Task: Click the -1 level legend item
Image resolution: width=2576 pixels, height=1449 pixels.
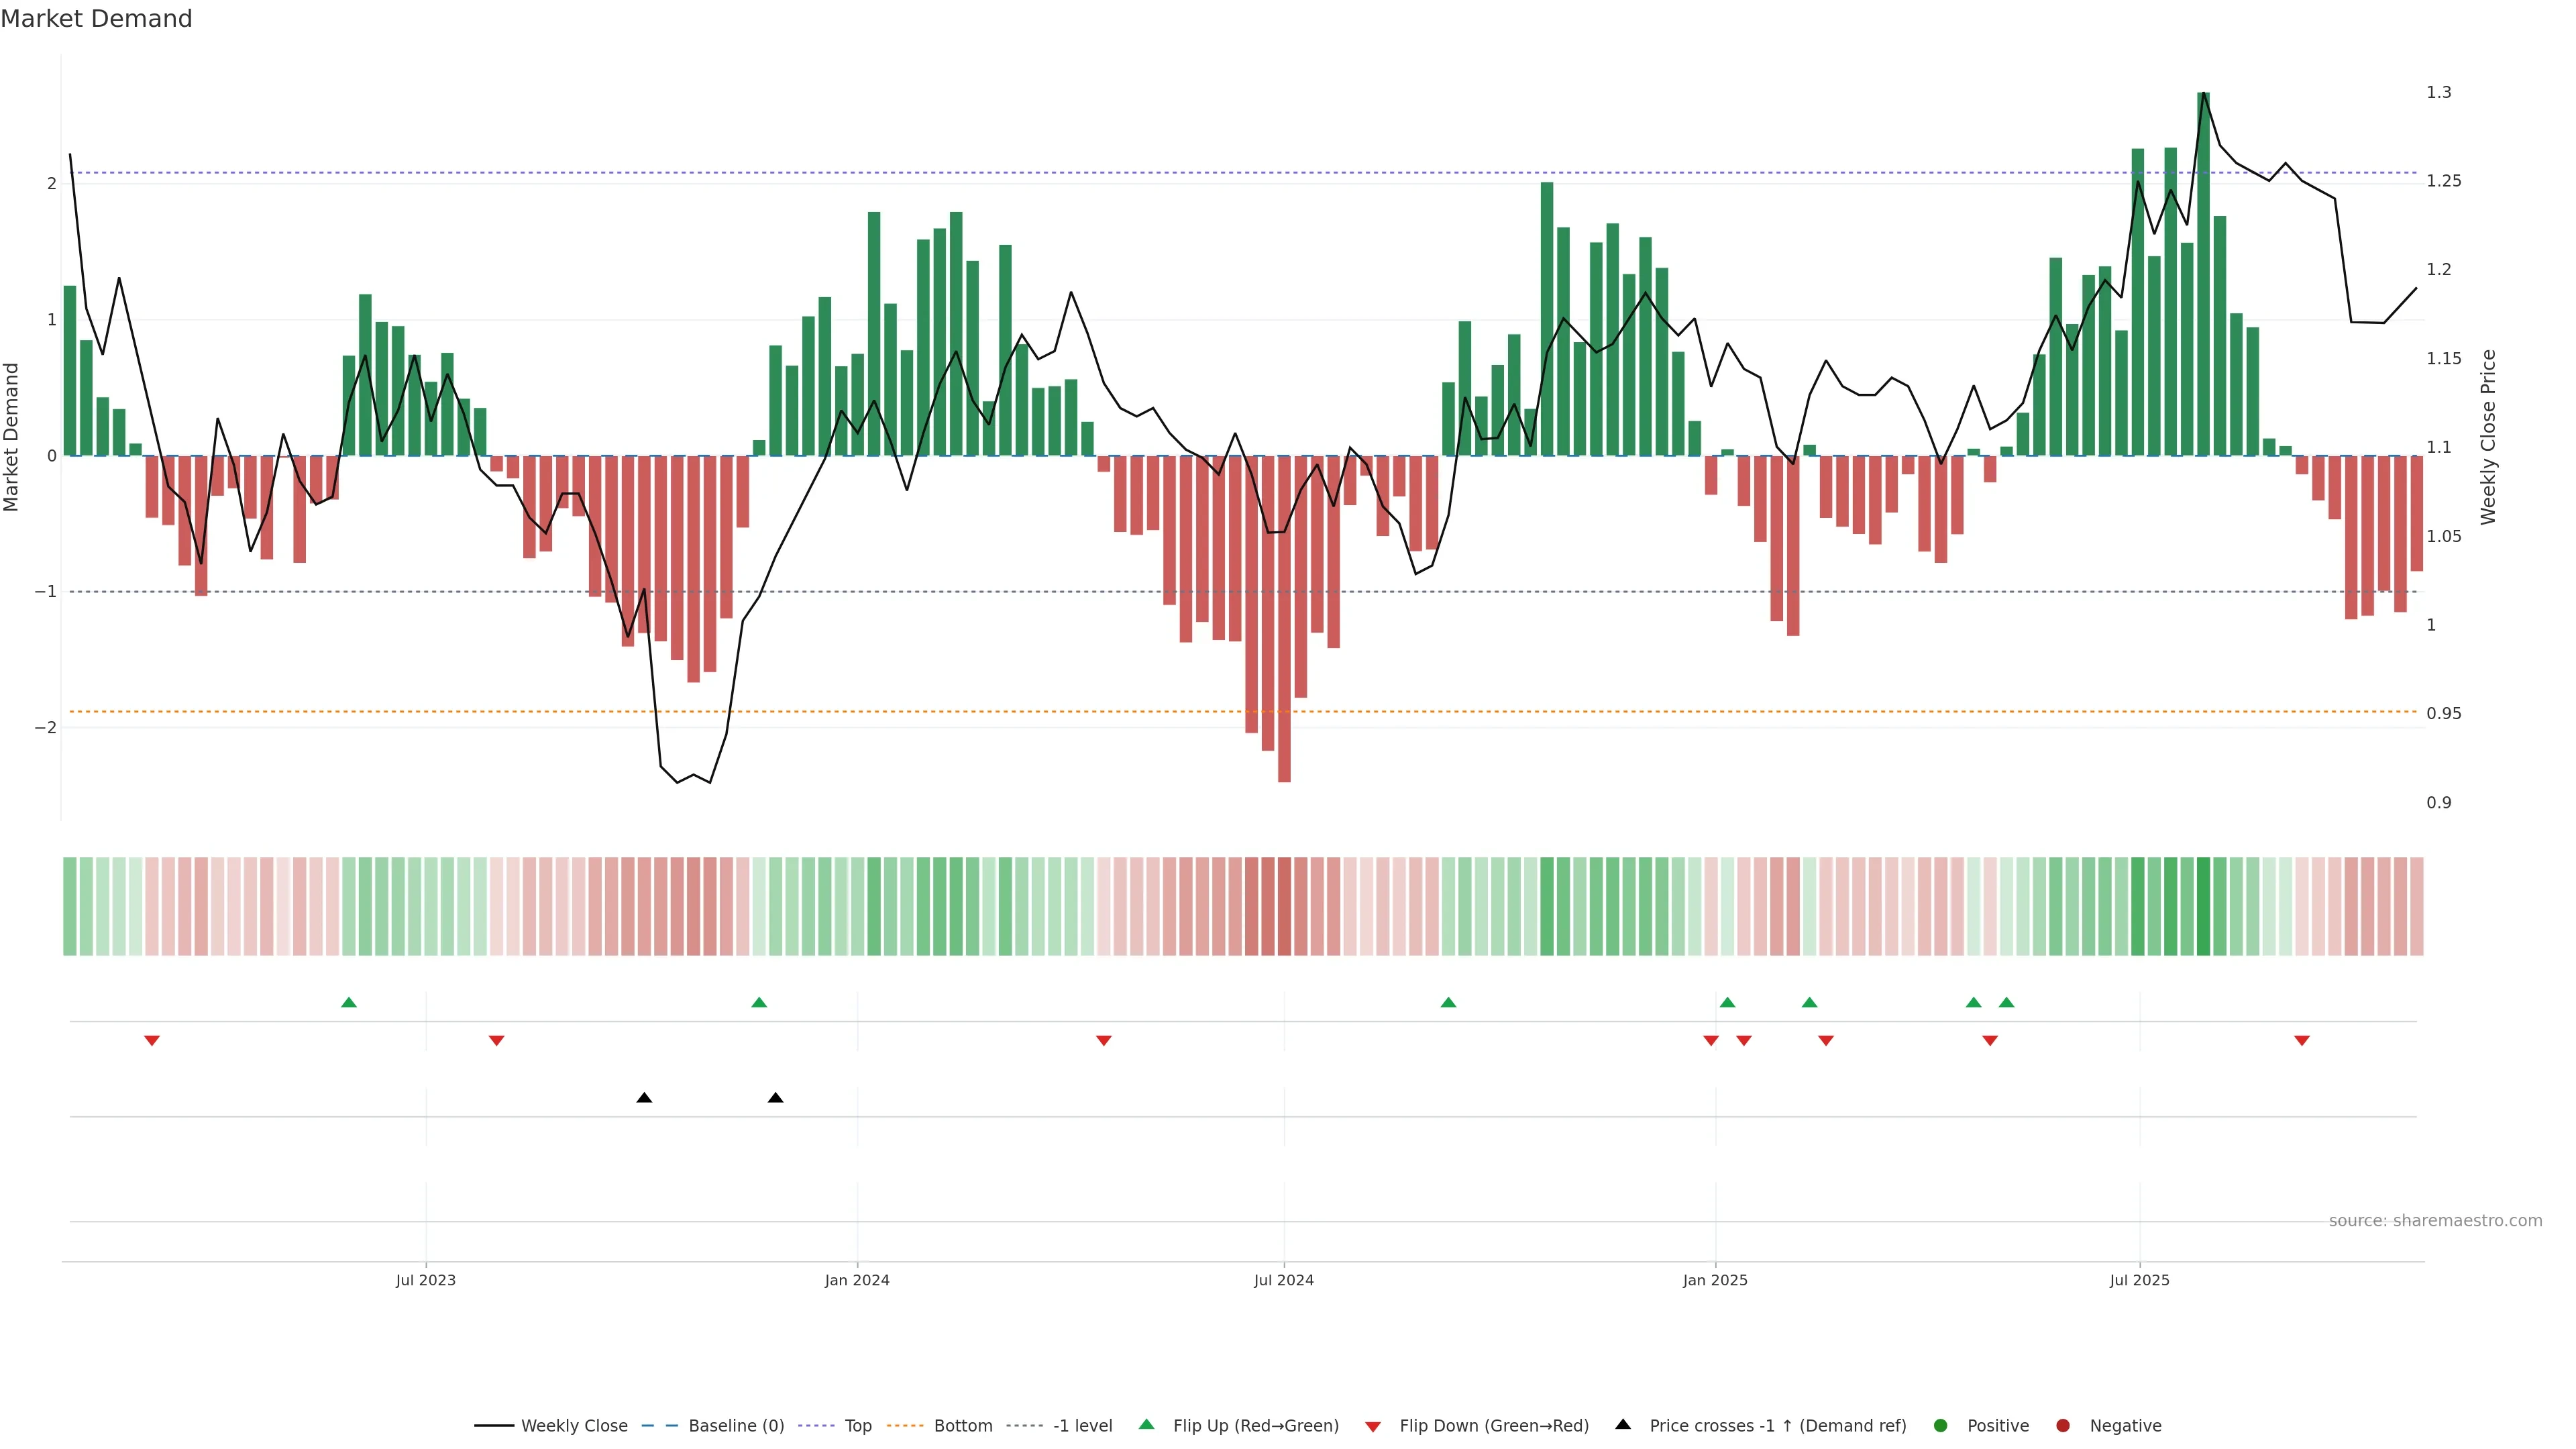Action: 1082,1425
